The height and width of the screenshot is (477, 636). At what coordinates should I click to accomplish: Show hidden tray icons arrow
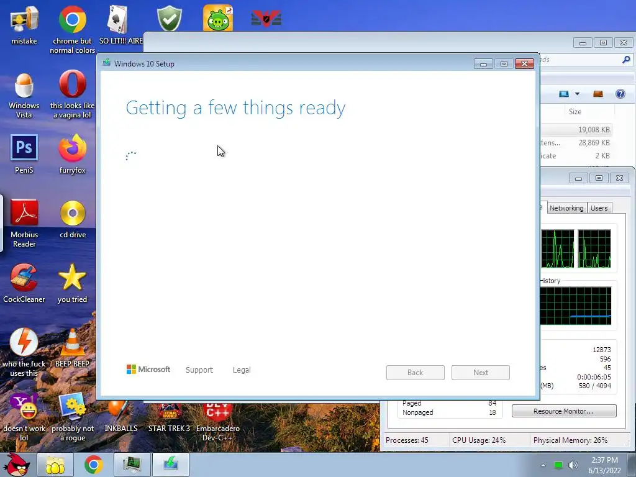[543, 465]
